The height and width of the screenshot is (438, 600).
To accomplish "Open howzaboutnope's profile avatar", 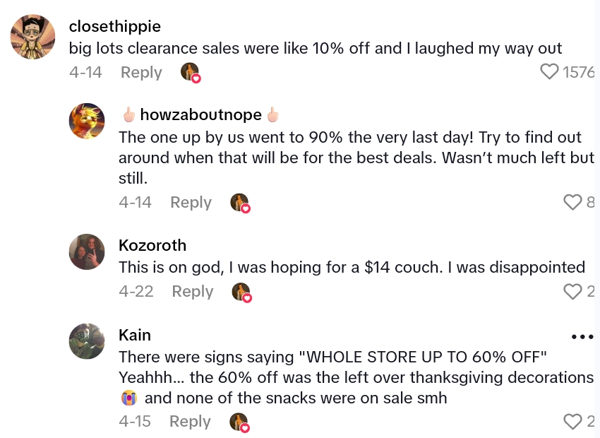I will click(87, 122).
